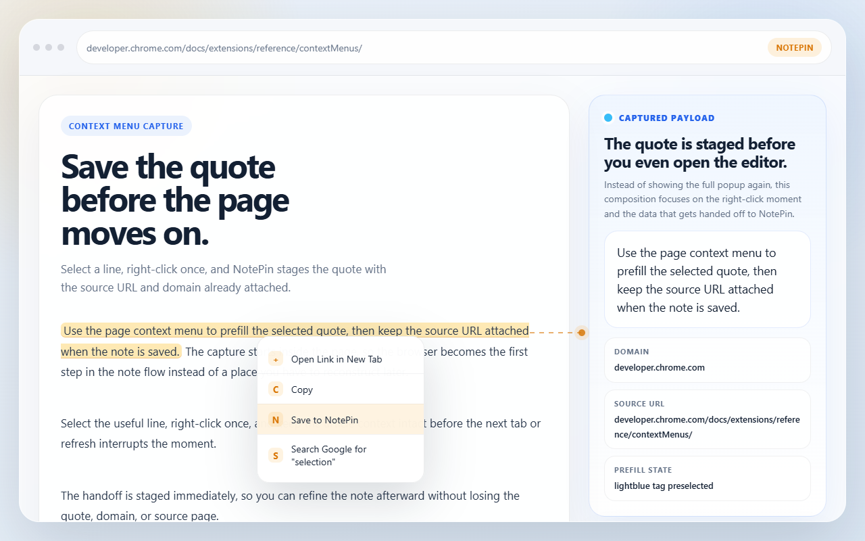
Task: Click the orange connector dot near the payload panel
Action: pyautogui.click(x=582, y=333)
